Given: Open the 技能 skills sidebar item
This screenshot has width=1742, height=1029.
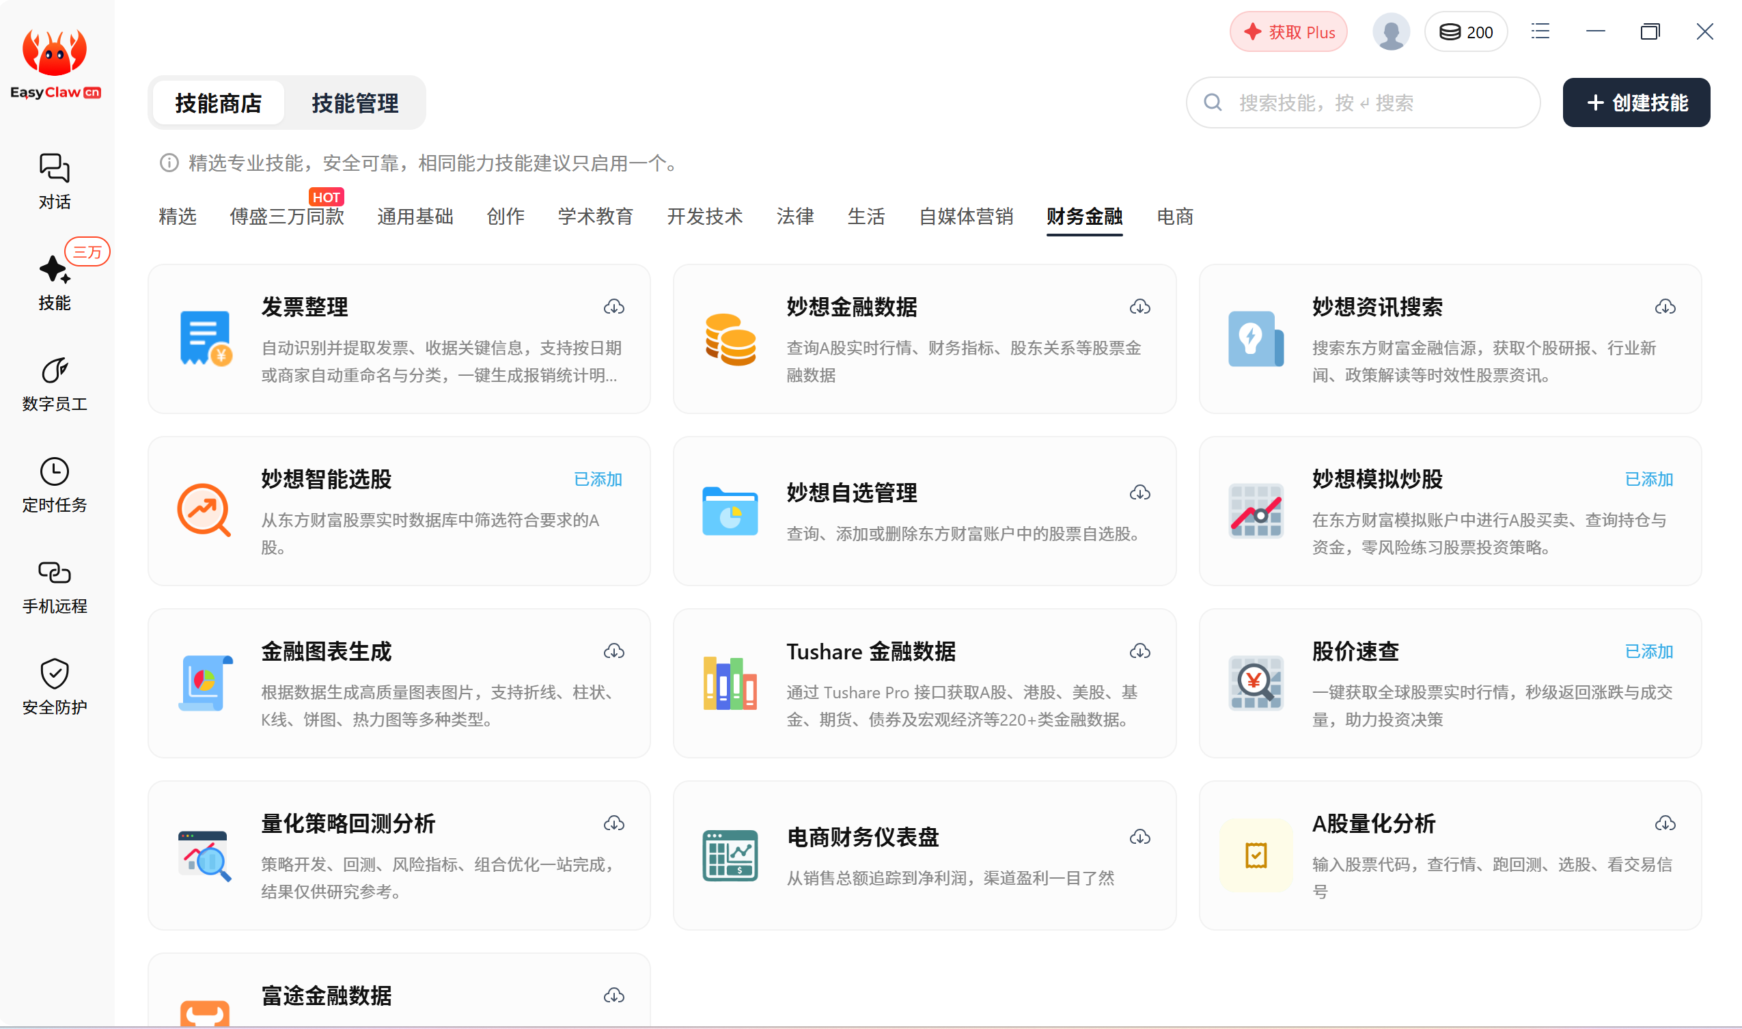Looking at the screenshot, I should (54, 283).
